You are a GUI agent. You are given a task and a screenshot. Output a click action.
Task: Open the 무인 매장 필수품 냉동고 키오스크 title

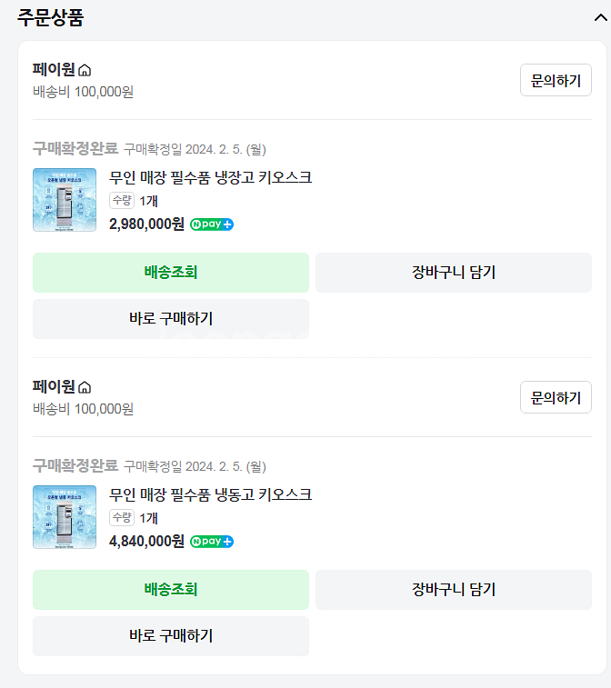click(211, 494)
